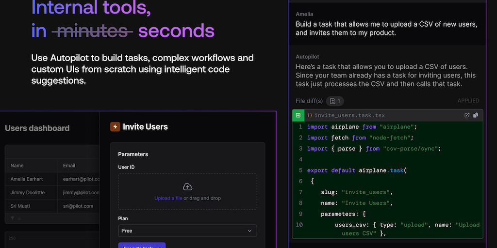Click the green file-added diff icon
The width and height of the screenshot is (497, 248).
point(298,115)
